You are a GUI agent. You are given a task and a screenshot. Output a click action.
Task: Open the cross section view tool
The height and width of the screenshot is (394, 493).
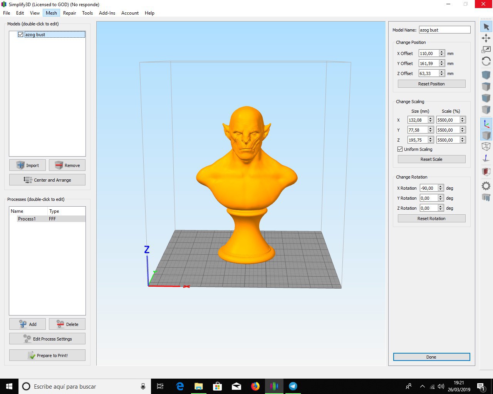[x=486, y=172]
